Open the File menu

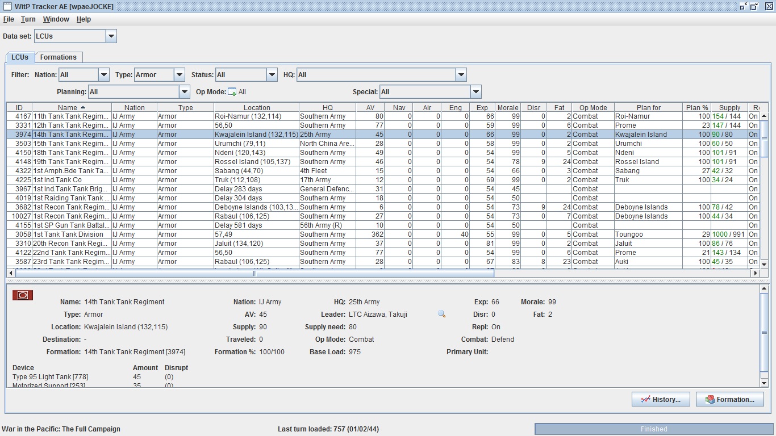click(9, 19)
